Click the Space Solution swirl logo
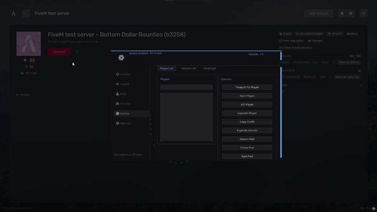 (121, 58)
